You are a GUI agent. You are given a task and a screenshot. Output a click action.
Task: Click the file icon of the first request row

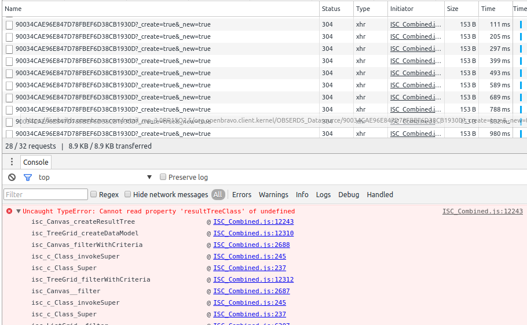point(9,25)
